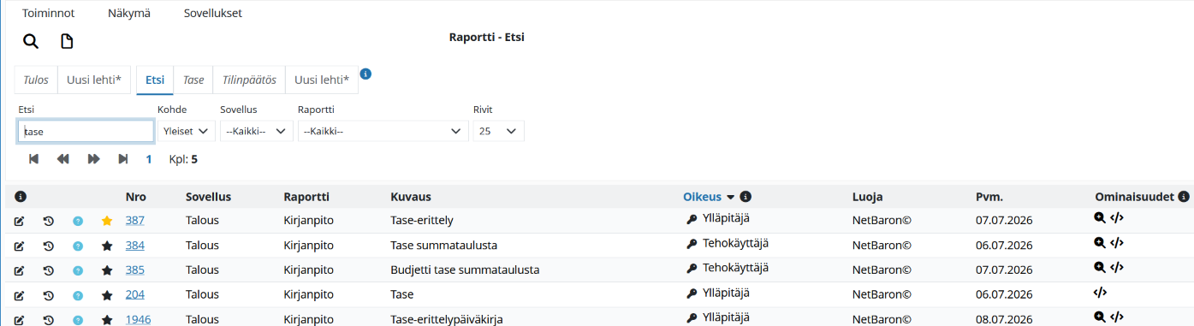
Task: Click info icon next to Uusi lehti tab
Action: point(365,74)
